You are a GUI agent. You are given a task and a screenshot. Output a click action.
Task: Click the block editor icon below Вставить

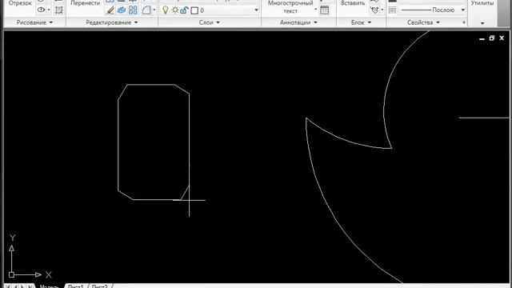(374, 10)
